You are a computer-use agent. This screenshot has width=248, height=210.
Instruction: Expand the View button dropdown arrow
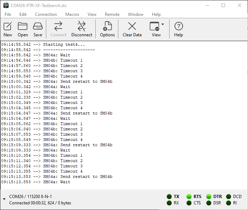163,25
